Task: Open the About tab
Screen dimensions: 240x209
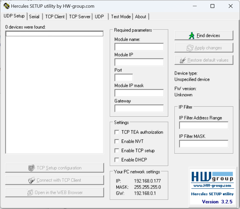Action: click(x=141, y=16)
